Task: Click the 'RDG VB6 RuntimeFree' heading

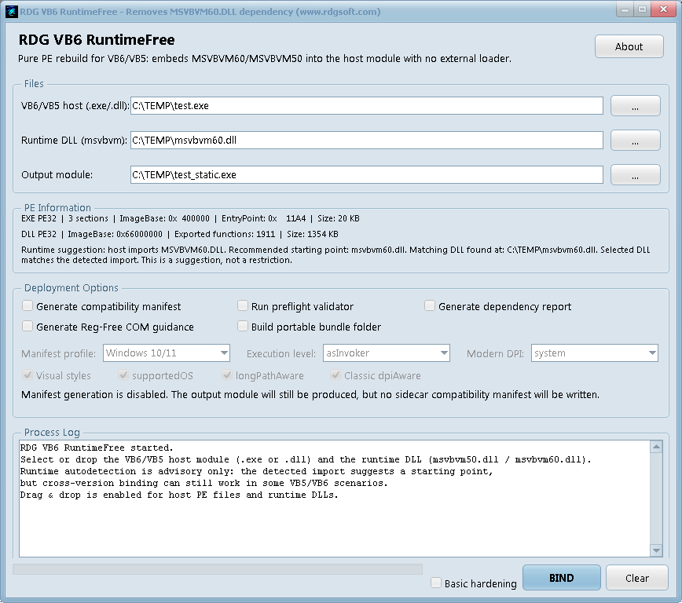Action: [x=97, y=40]
